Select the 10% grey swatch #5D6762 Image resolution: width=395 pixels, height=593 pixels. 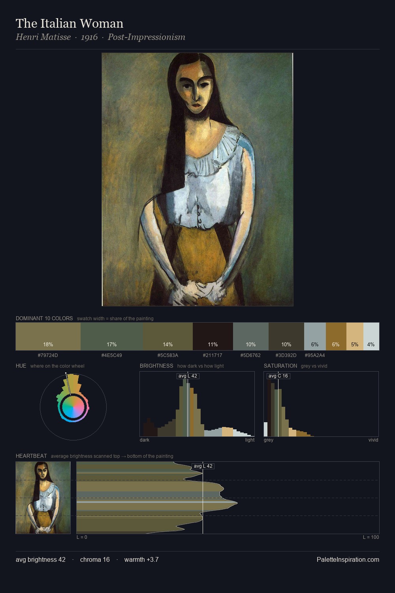(x=251, y=336)
